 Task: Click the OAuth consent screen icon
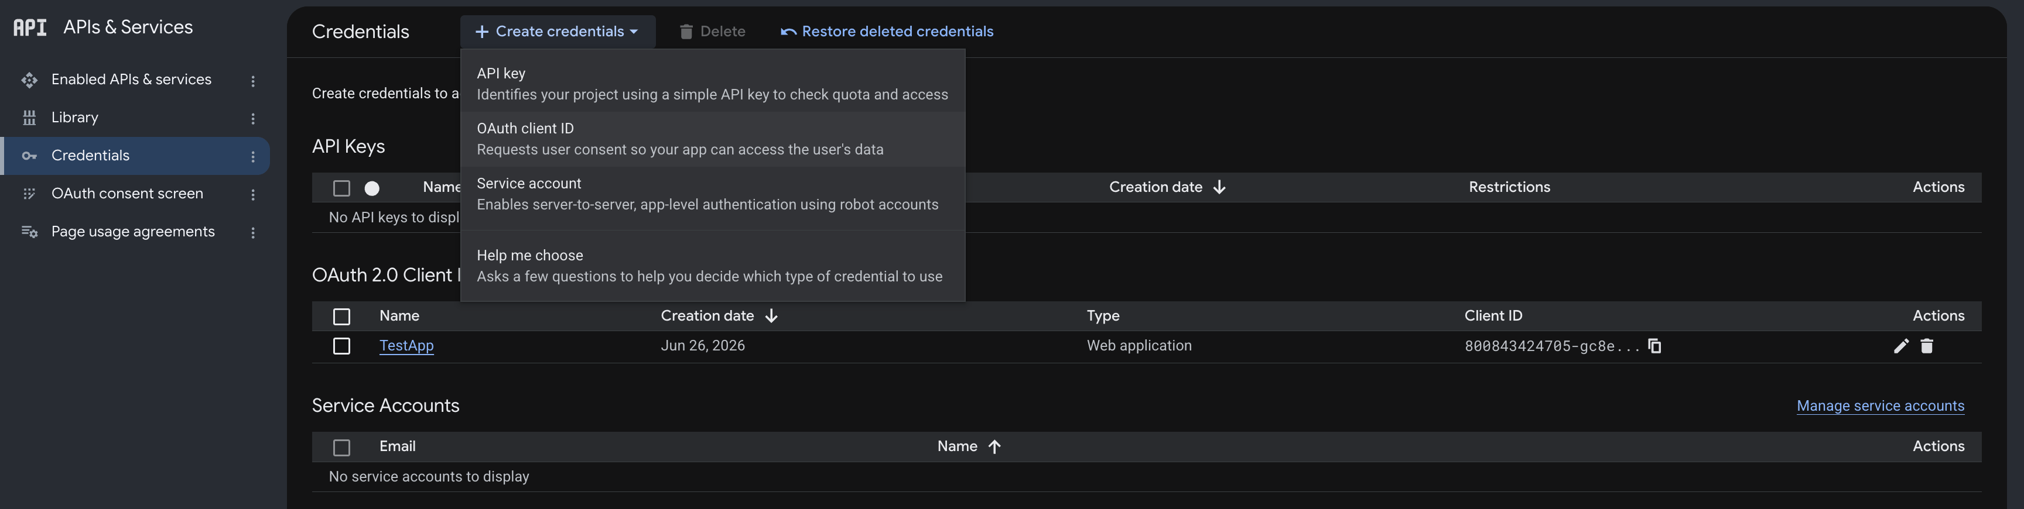(x=29, y=193)
